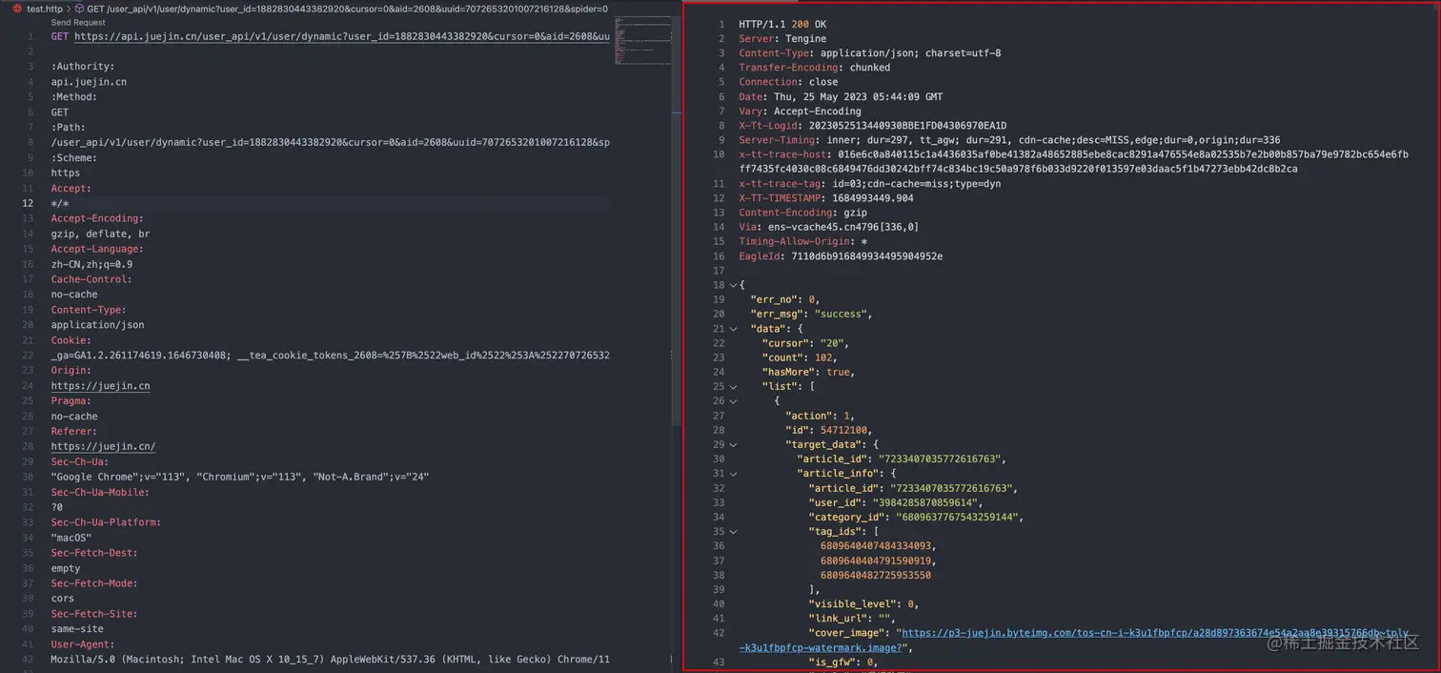Screen dimensions: 1441x673
Task: Click the Cache-Control: header name
Action: 91,279
